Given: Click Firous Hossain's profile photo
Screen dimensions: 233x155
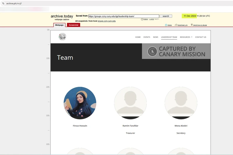Looking at the screenshot, I should (x=80, y=103).
